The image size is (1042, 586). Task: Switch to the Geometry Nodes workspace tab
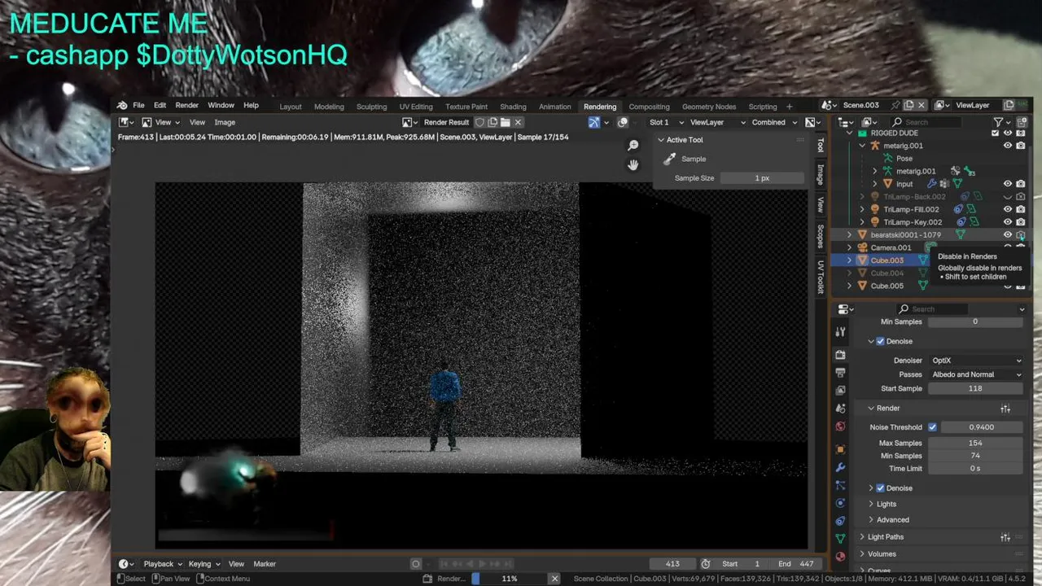[709, 107]
